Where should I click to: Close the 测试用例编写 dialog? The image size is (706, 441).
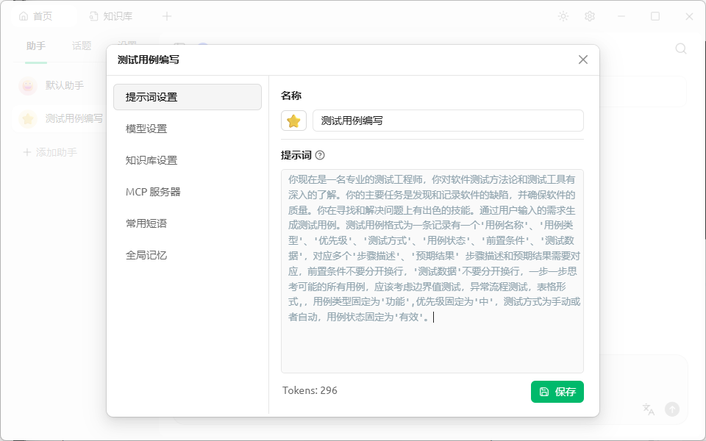[583, 60]
